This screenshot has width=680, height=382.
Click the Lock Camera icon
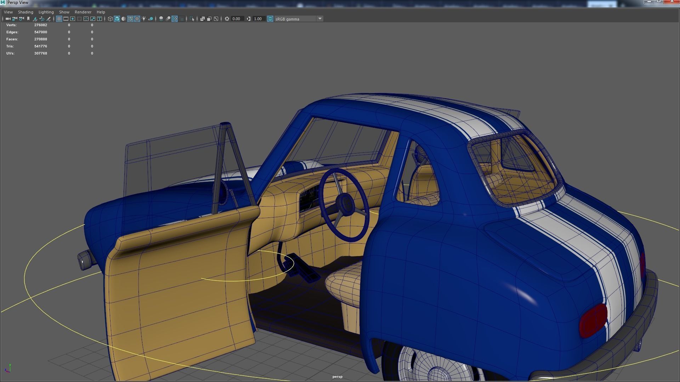coord(15,19)
